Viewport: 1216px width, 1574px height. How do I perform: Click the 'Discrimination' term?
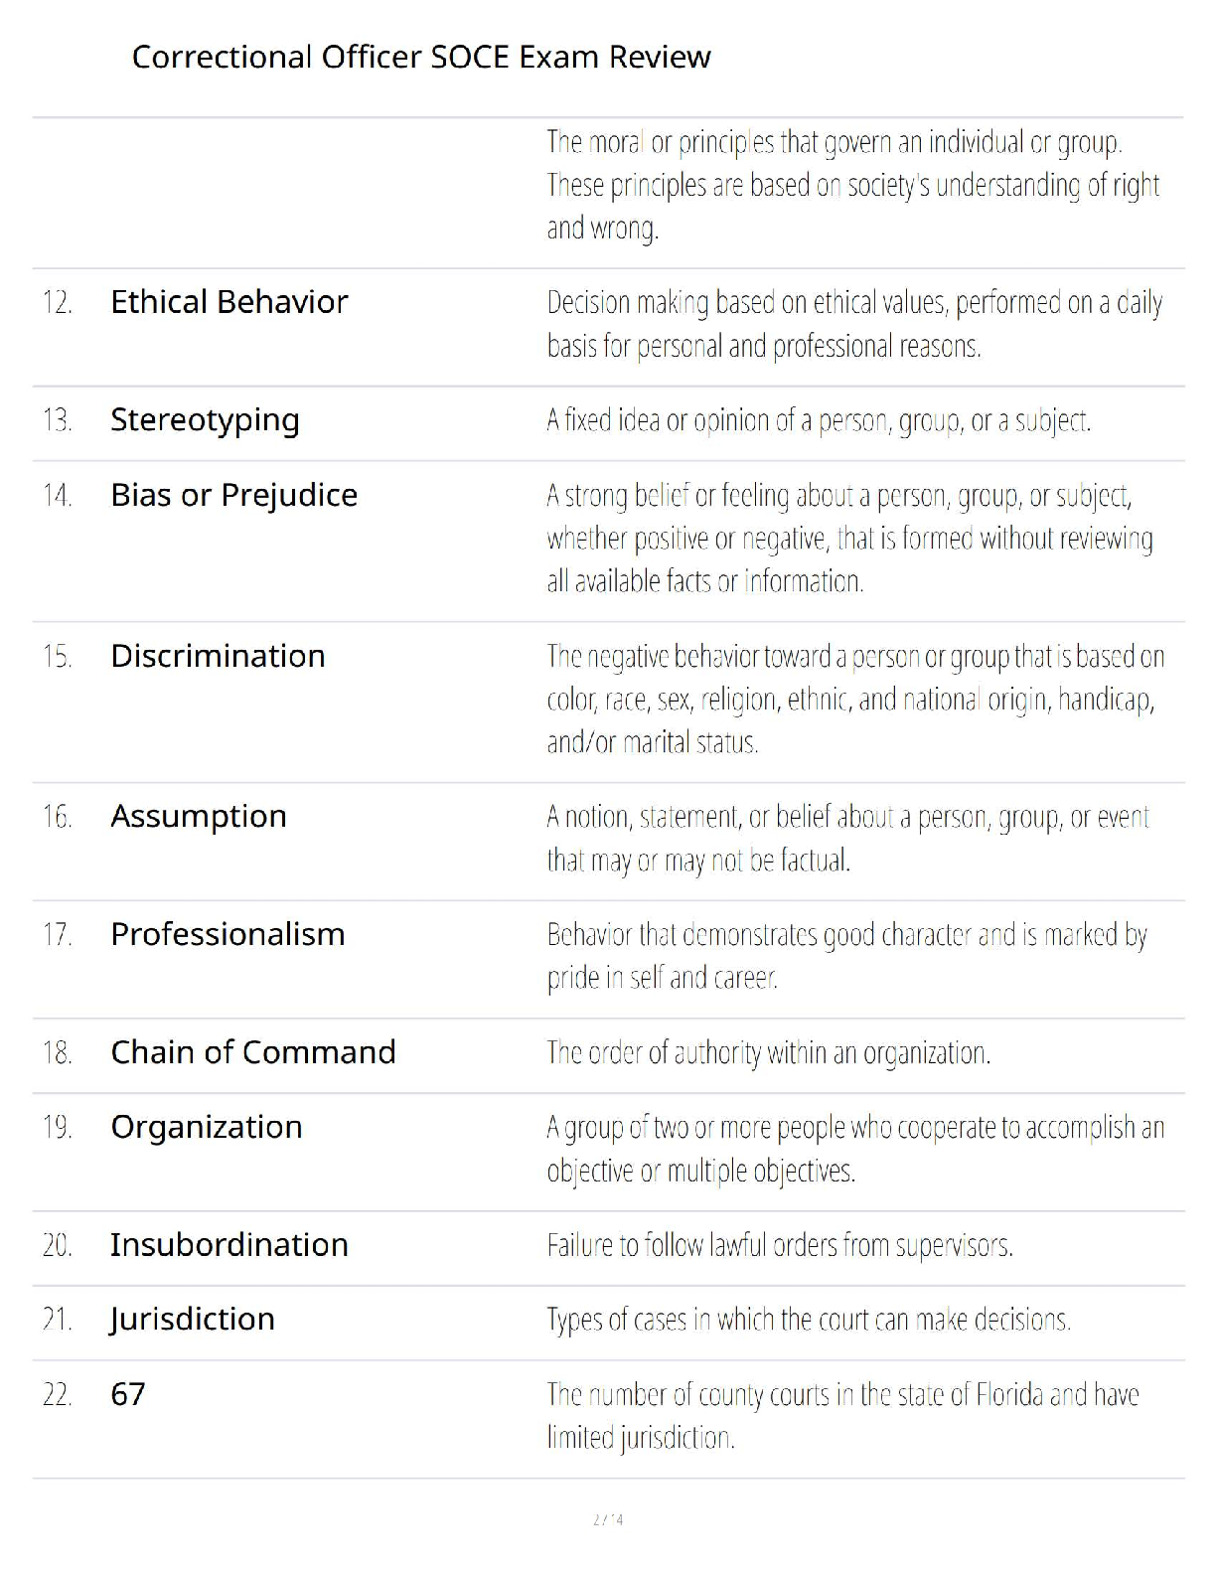pos(218,656)
